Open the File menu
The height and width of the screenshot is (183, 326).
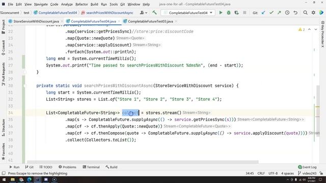(x=10, y=4)
